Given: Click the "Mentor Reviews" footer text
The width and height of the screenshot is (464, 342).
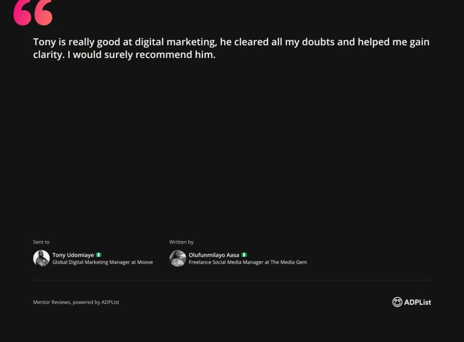Looking at the screenshot, I should click(51, 302).
